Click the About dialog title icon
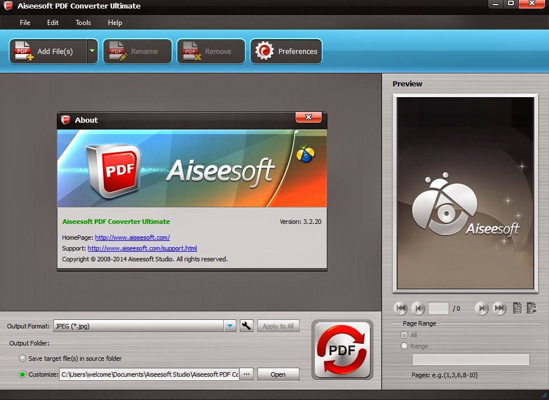This screenshot has height=400, width=549. [65, 120]
